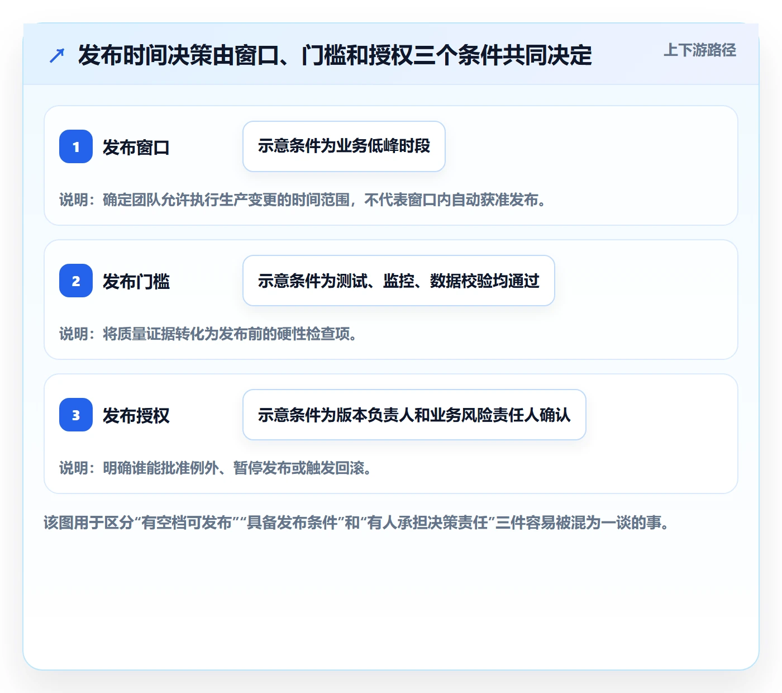The width and height of the screenshot is (782, 693).
Task: Click the number 3 badge for 发布授权
Action: tap(76, 415)
